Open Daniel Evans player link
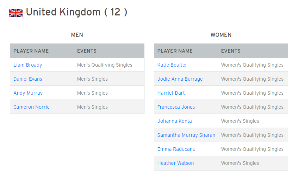The width and height of the screenshot is (292, 175). coord(28,79)
